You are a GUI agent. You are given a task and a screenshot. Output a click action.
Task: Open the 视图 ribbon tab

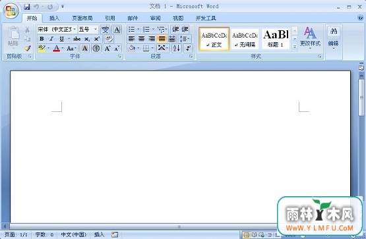click(x=178, y=18)
